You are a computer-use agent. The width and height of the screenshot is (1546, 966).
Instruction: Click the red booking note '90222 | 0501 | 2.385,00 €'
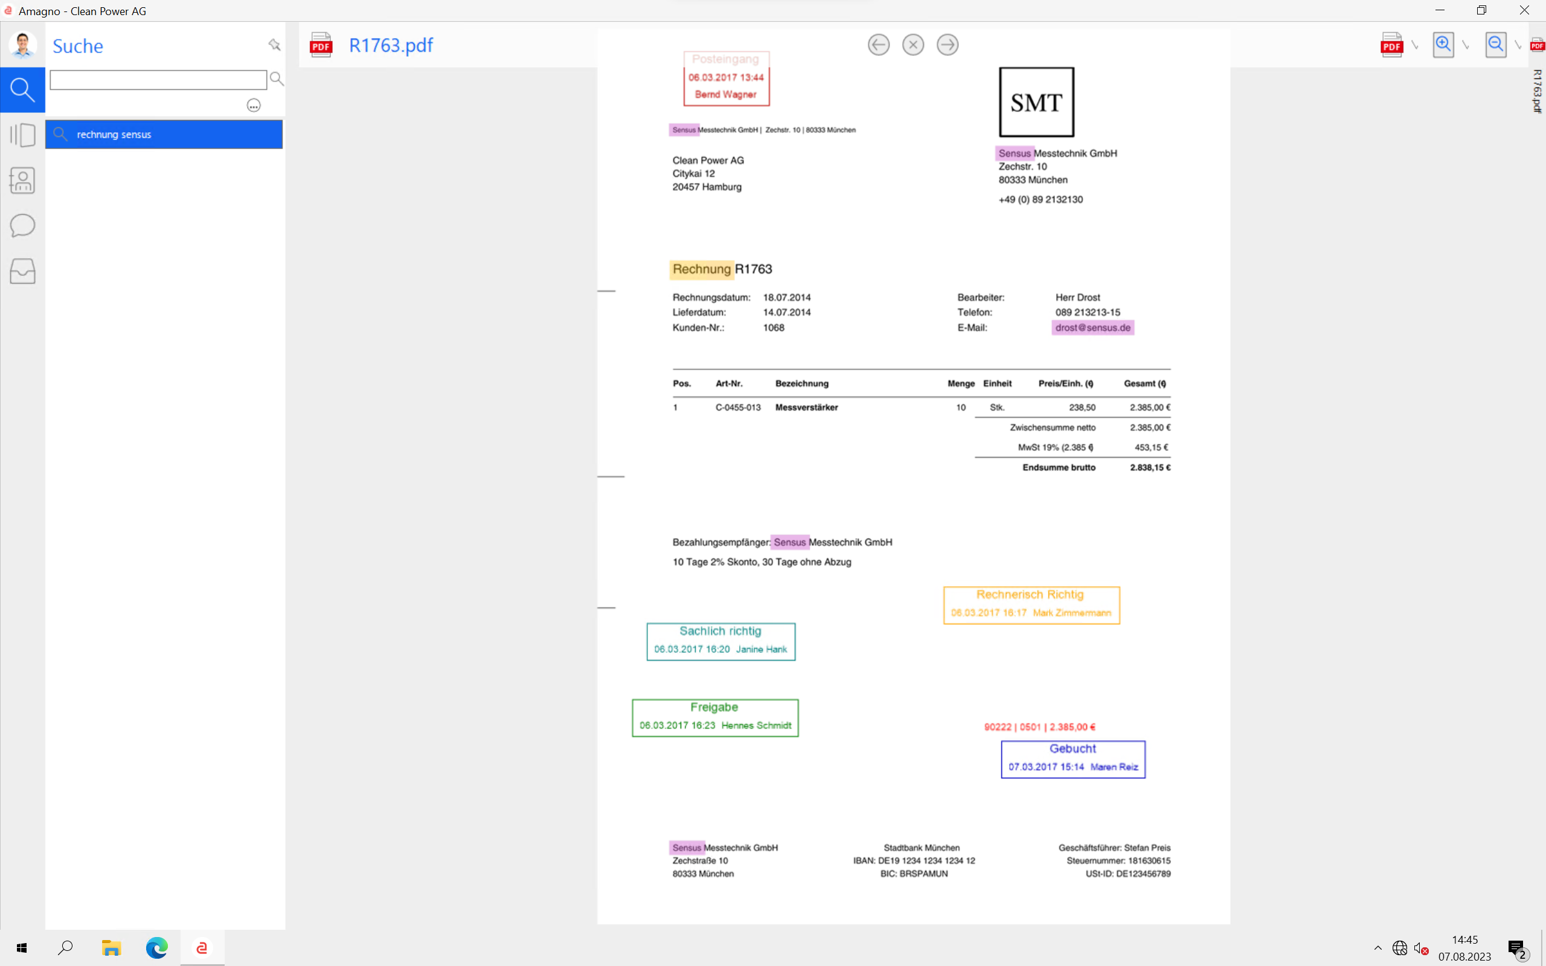1039,727
